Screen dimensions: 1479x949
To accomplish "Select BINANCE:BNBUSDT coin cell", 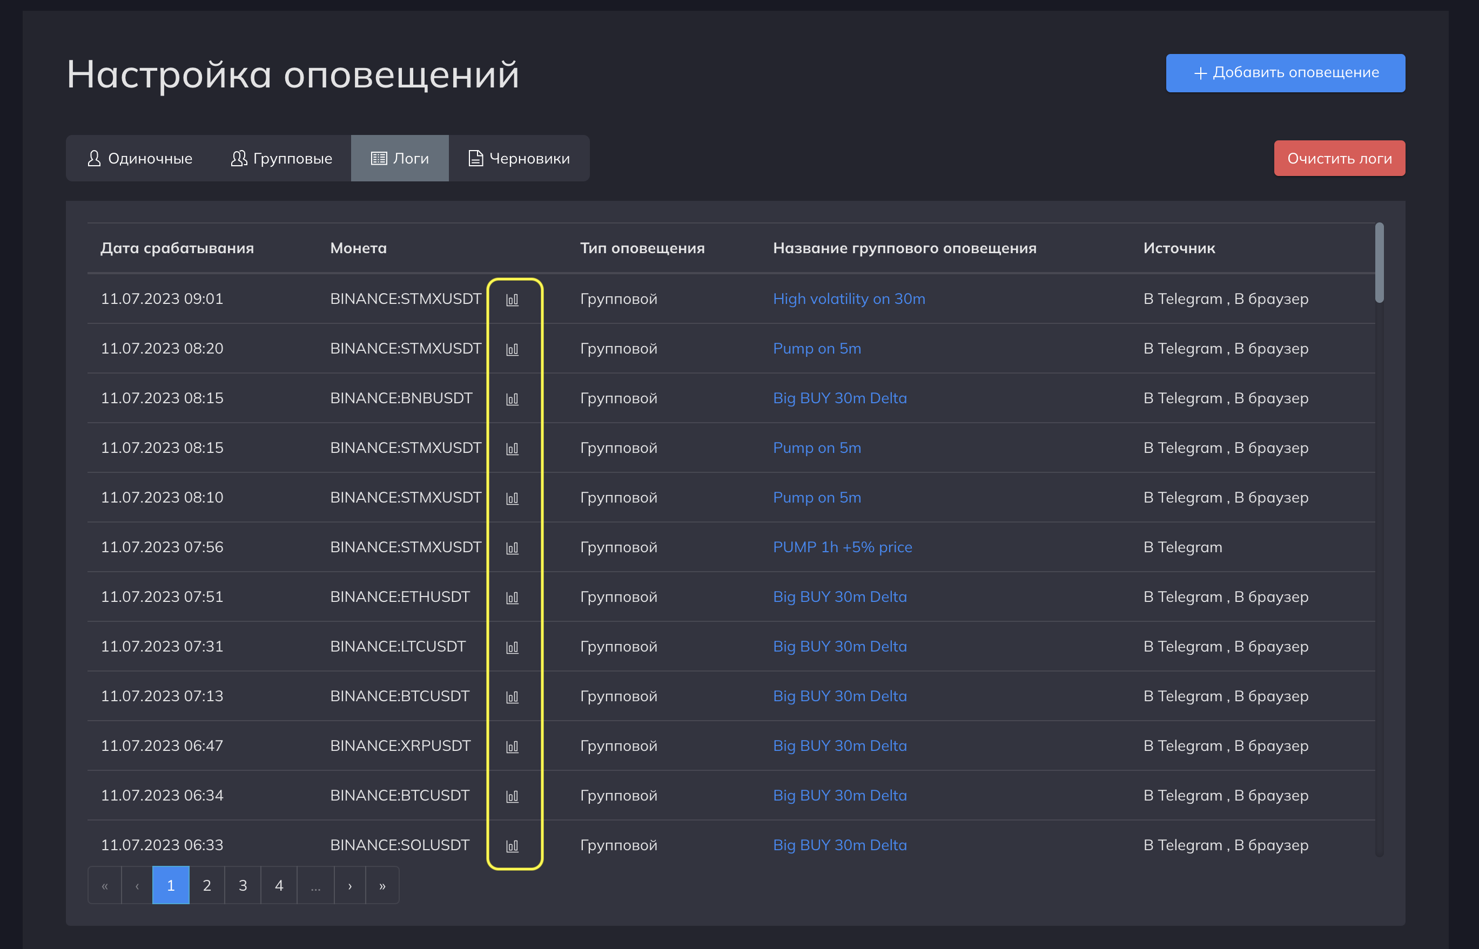I will (401, 398).
